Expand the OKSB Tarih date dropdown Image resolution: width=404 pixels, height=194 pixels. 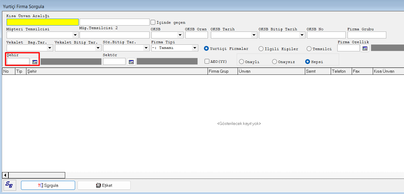pos(254,35)
